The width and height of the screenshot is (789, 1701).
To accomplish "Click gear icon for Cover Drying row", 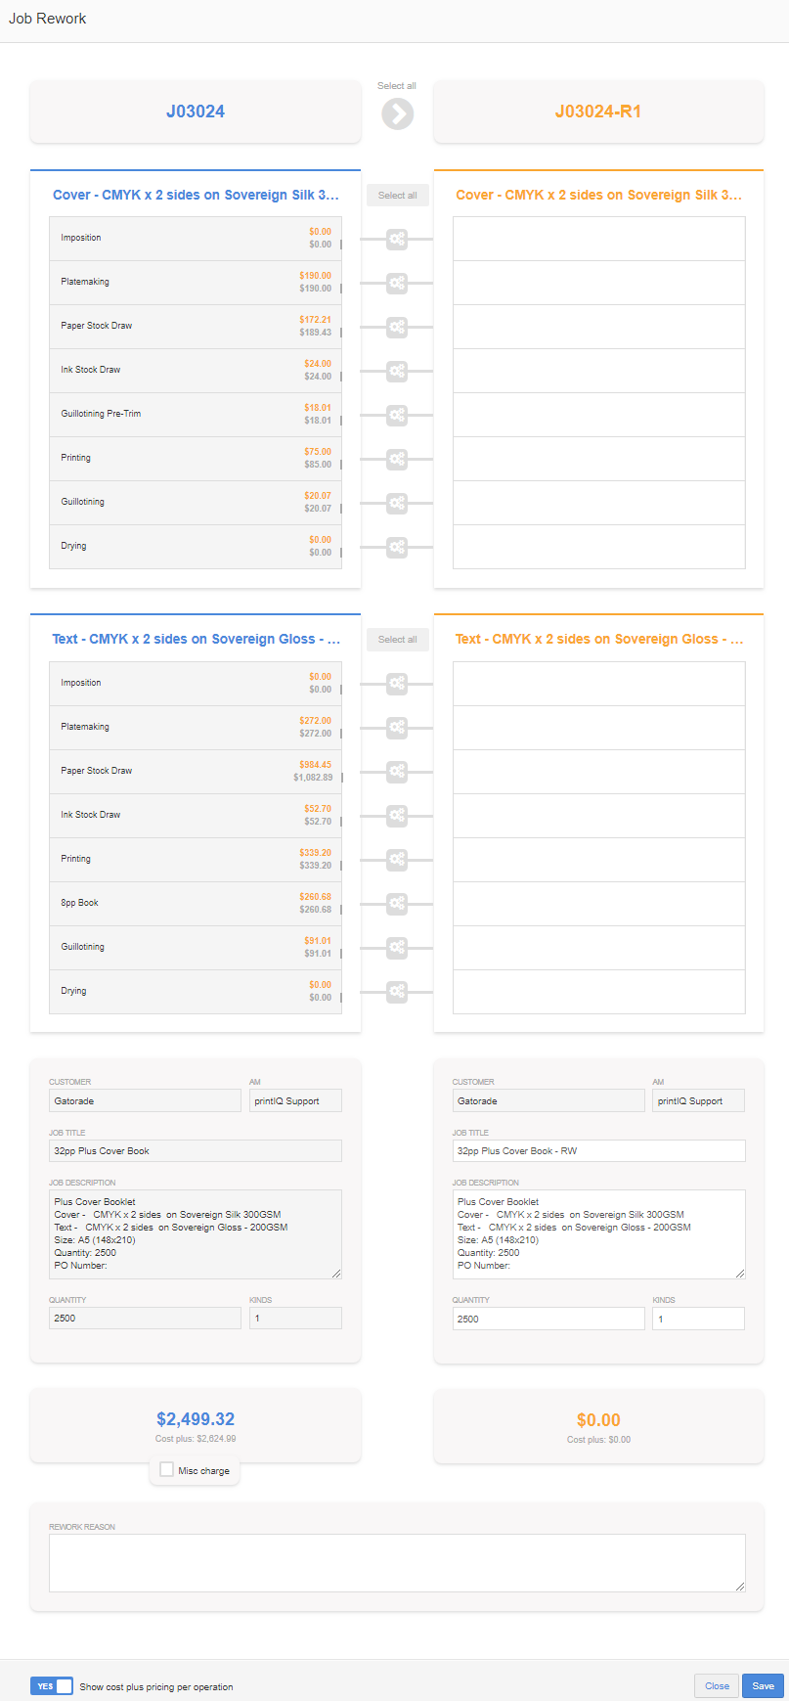I will pyautogui.click(x=397, y=547).
